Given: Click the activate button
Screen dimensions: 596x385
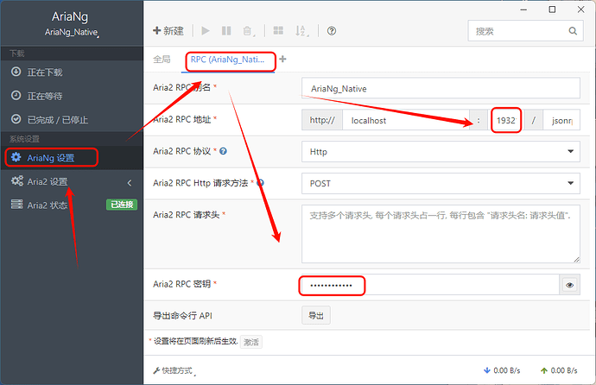Looking at the screenshot, I should (x=250, y=342).
